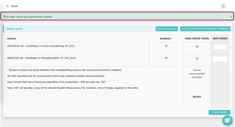Focus new order field for Workplace Skills course
Screen dimensions: 235x127
click(220, 59)
